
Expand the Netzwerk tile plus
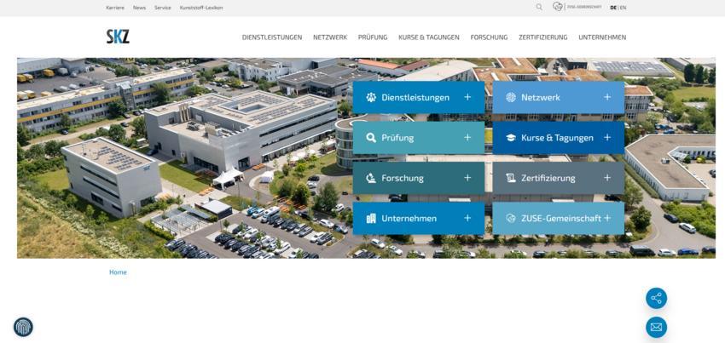tap(607, 97)
